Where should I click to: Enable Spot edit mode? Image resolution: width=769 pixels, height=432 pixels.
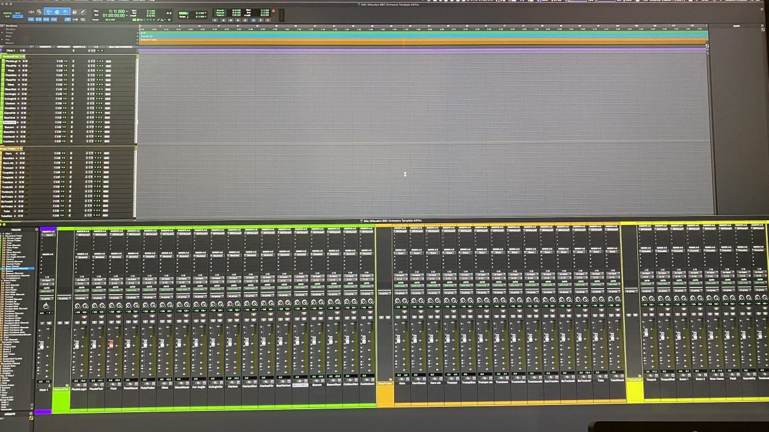[18, 13]
